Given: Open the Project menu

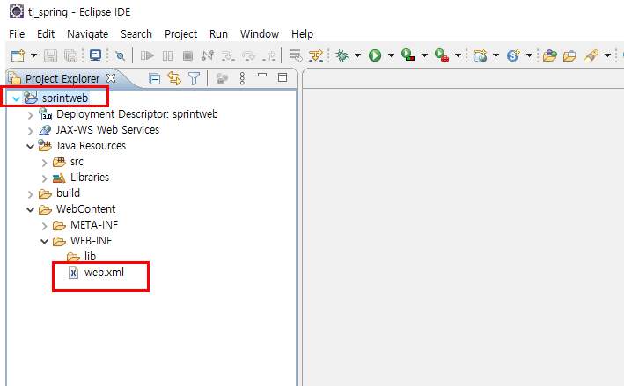Looking at the screenshot, I should point(181,34).
